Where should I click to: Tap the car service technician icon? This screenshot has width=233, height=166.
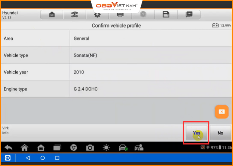[139, 148]
